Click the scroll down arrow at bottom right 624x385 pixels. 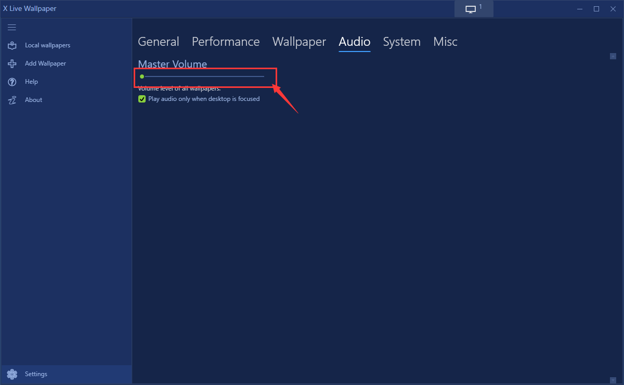point(613,380)
